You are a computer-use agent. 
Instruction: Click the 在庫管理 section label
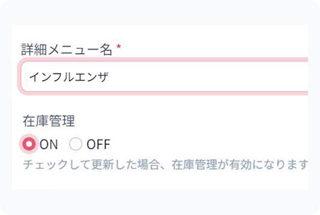[49, 121]
